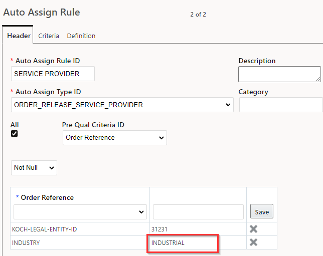Viewport: 323px width, 256px height.
Task: Uncheck the All checkbox
Action: pyautogui.click(x=14, y=134)
